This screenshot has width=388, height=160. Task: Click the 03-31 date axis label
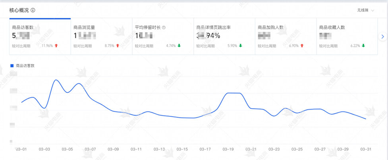point(365,149)
